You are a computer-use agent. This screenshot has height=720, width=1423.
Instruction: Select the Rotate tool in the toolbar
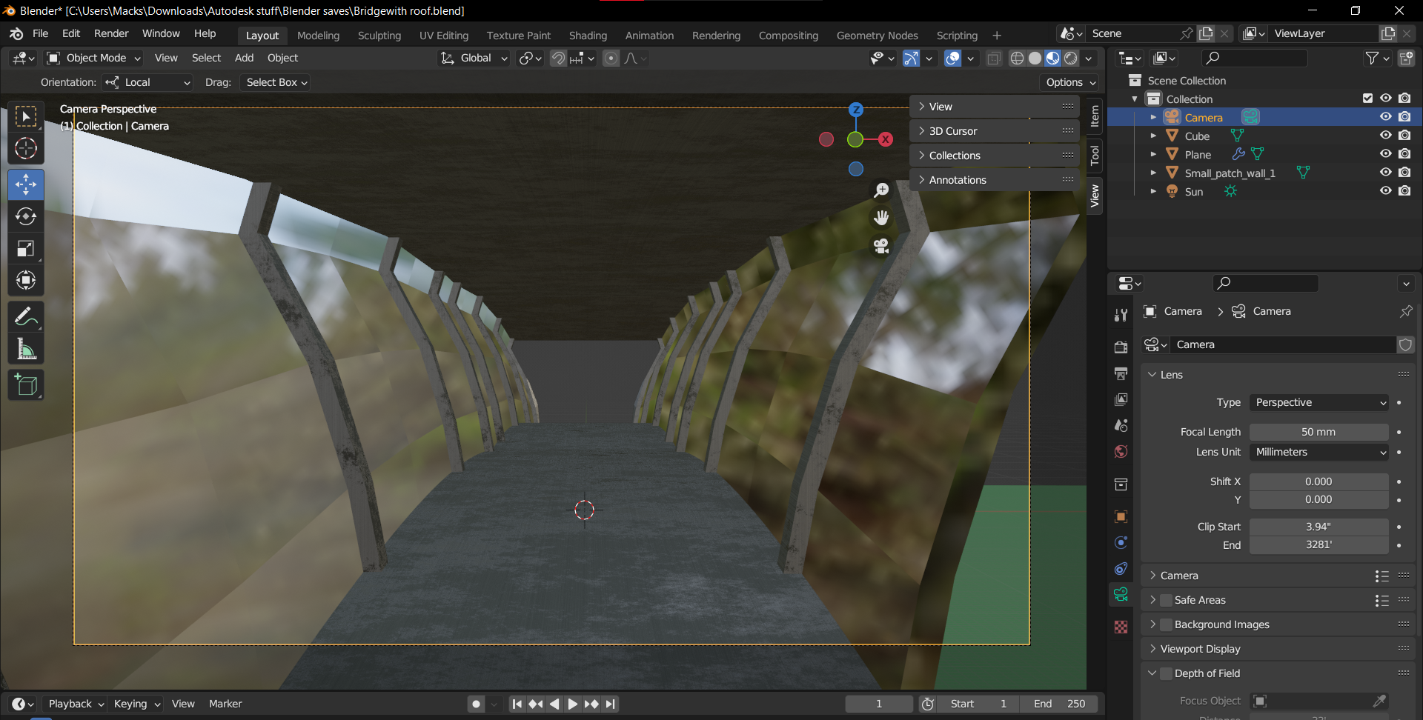point(26,216)
